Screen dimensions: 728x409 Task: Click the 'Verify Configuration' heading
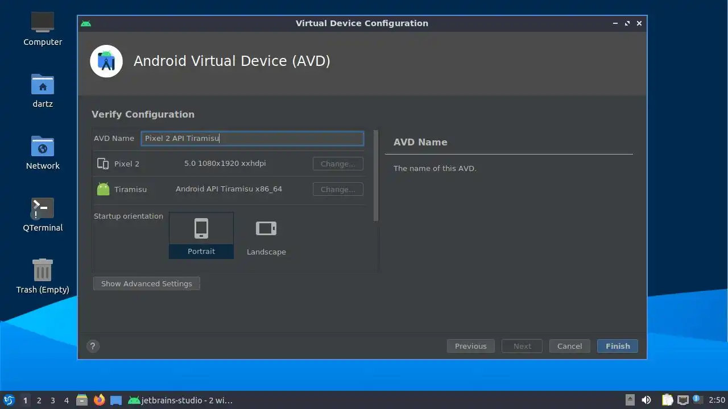coord(143,114)
